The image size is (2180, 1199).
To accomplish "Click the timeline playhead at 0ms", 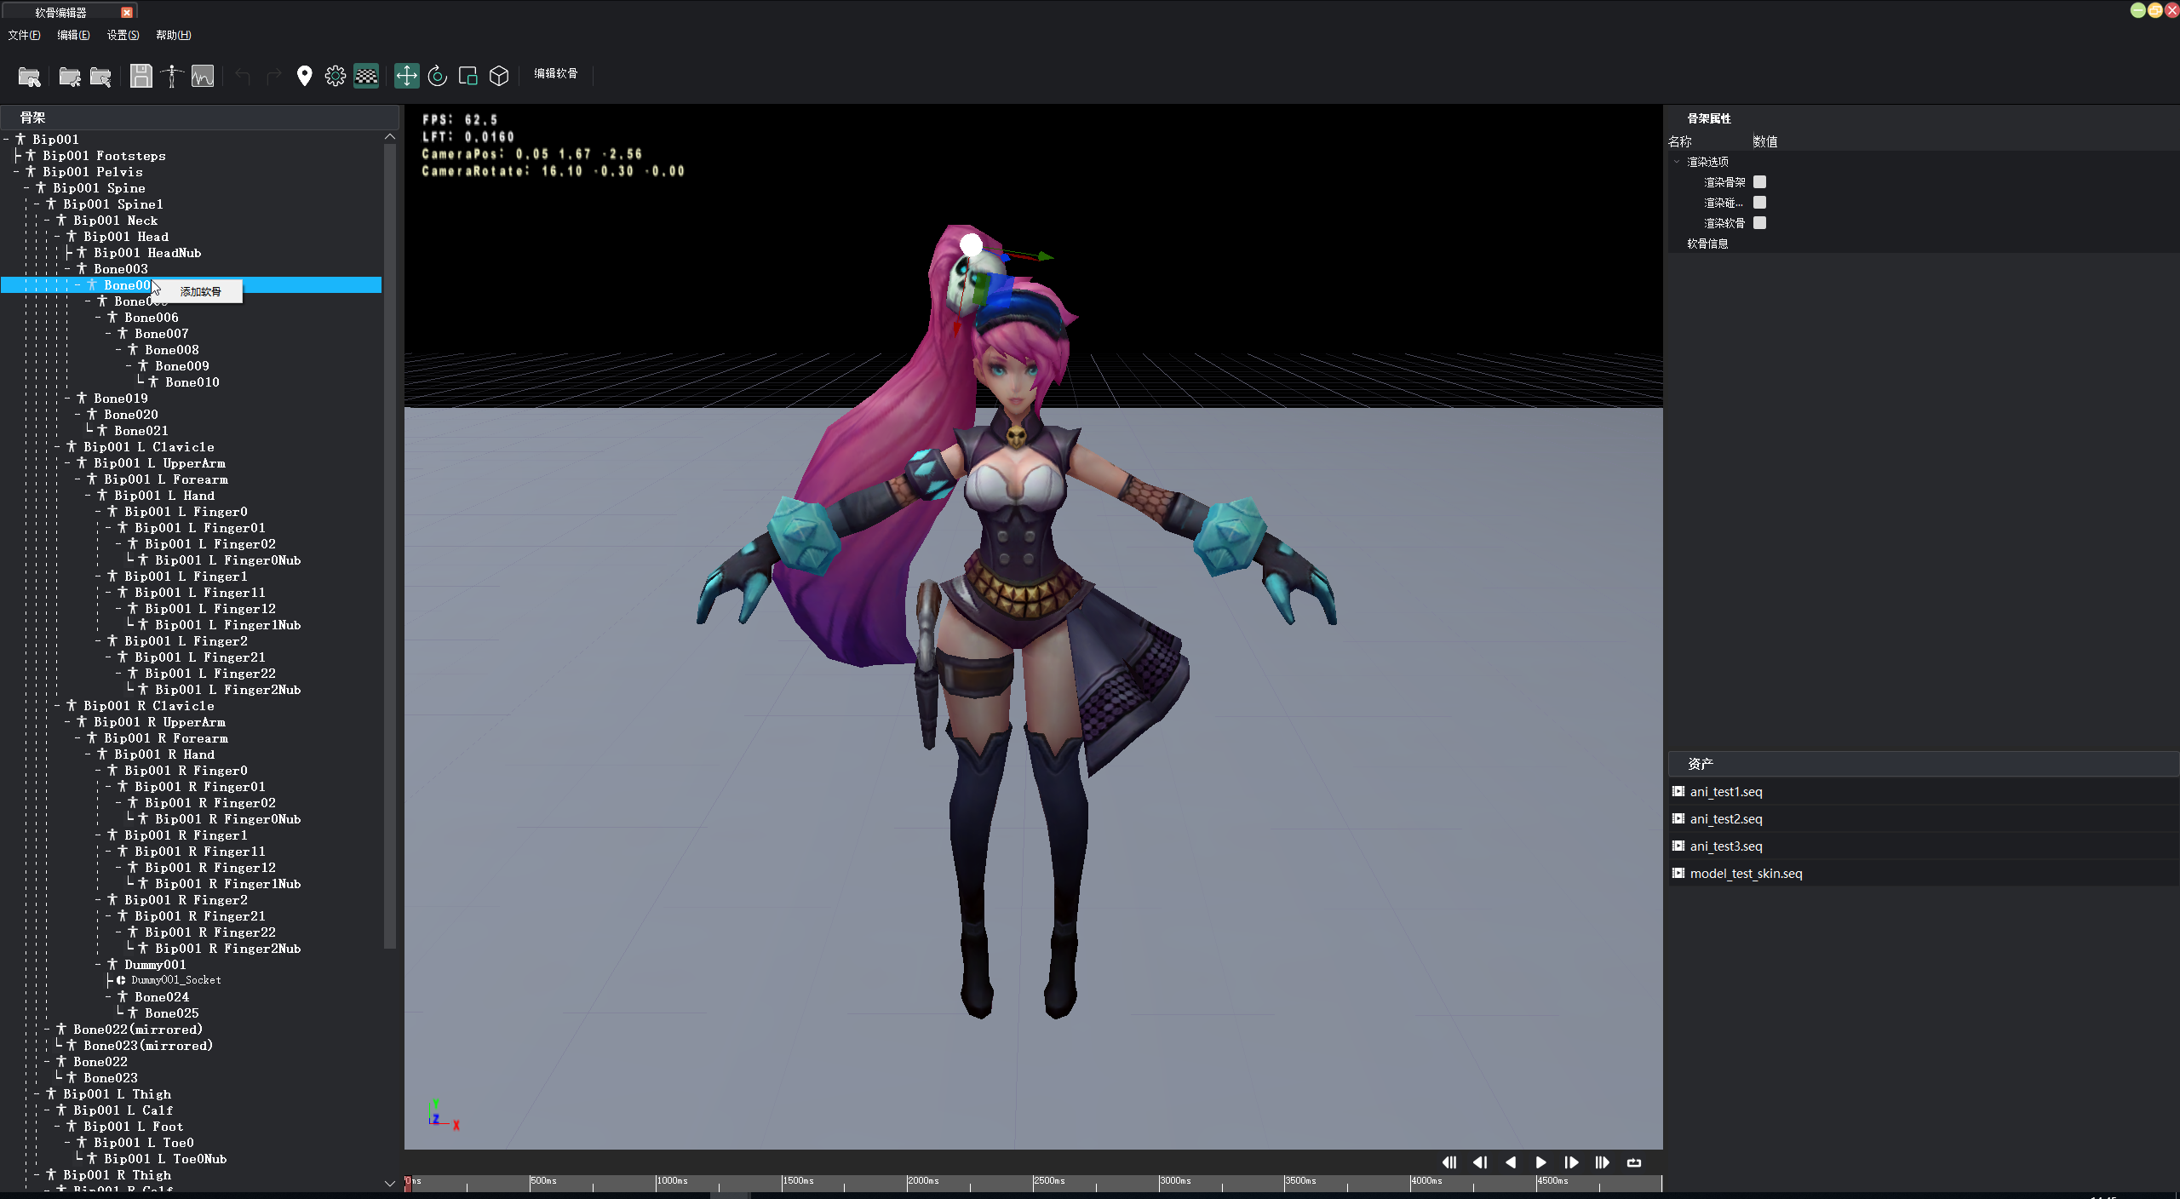I will point(408,1183).
